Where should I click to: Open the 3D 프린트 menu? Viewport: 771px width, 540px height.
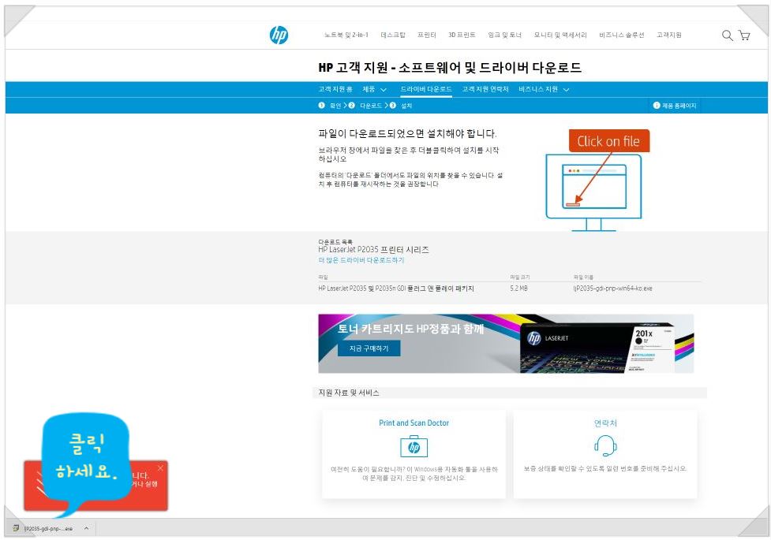coord(462,35)
